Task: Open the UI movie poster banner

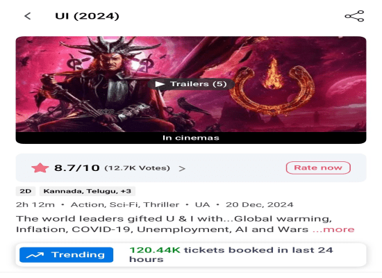Action: pyautogui.click(x=191, y=84)
